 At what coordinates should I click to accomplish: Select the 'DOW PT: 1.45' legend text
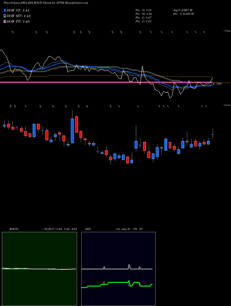pyautogui.click(x=18, y=22)
